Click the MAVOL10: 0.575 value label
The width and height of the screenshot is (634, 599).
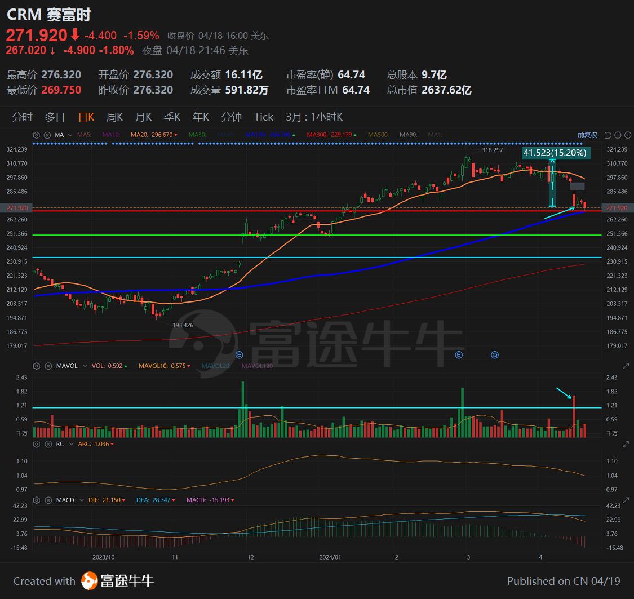(165, 366)
